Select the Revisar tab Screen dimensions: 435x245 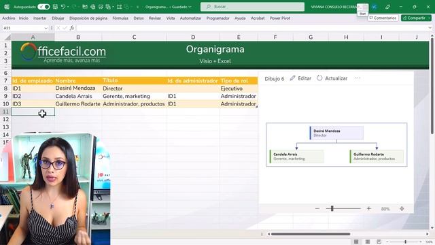[x=155, y=18]
